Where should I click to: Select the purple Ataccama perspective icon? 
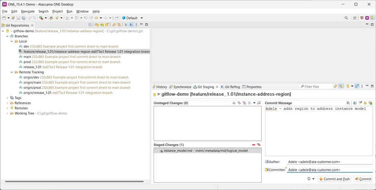point(367,18)
